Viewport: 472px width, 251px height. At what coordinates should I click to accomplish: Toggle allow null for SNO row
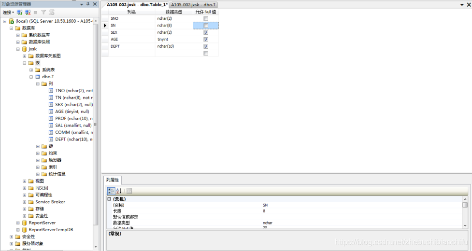[206, 19]
